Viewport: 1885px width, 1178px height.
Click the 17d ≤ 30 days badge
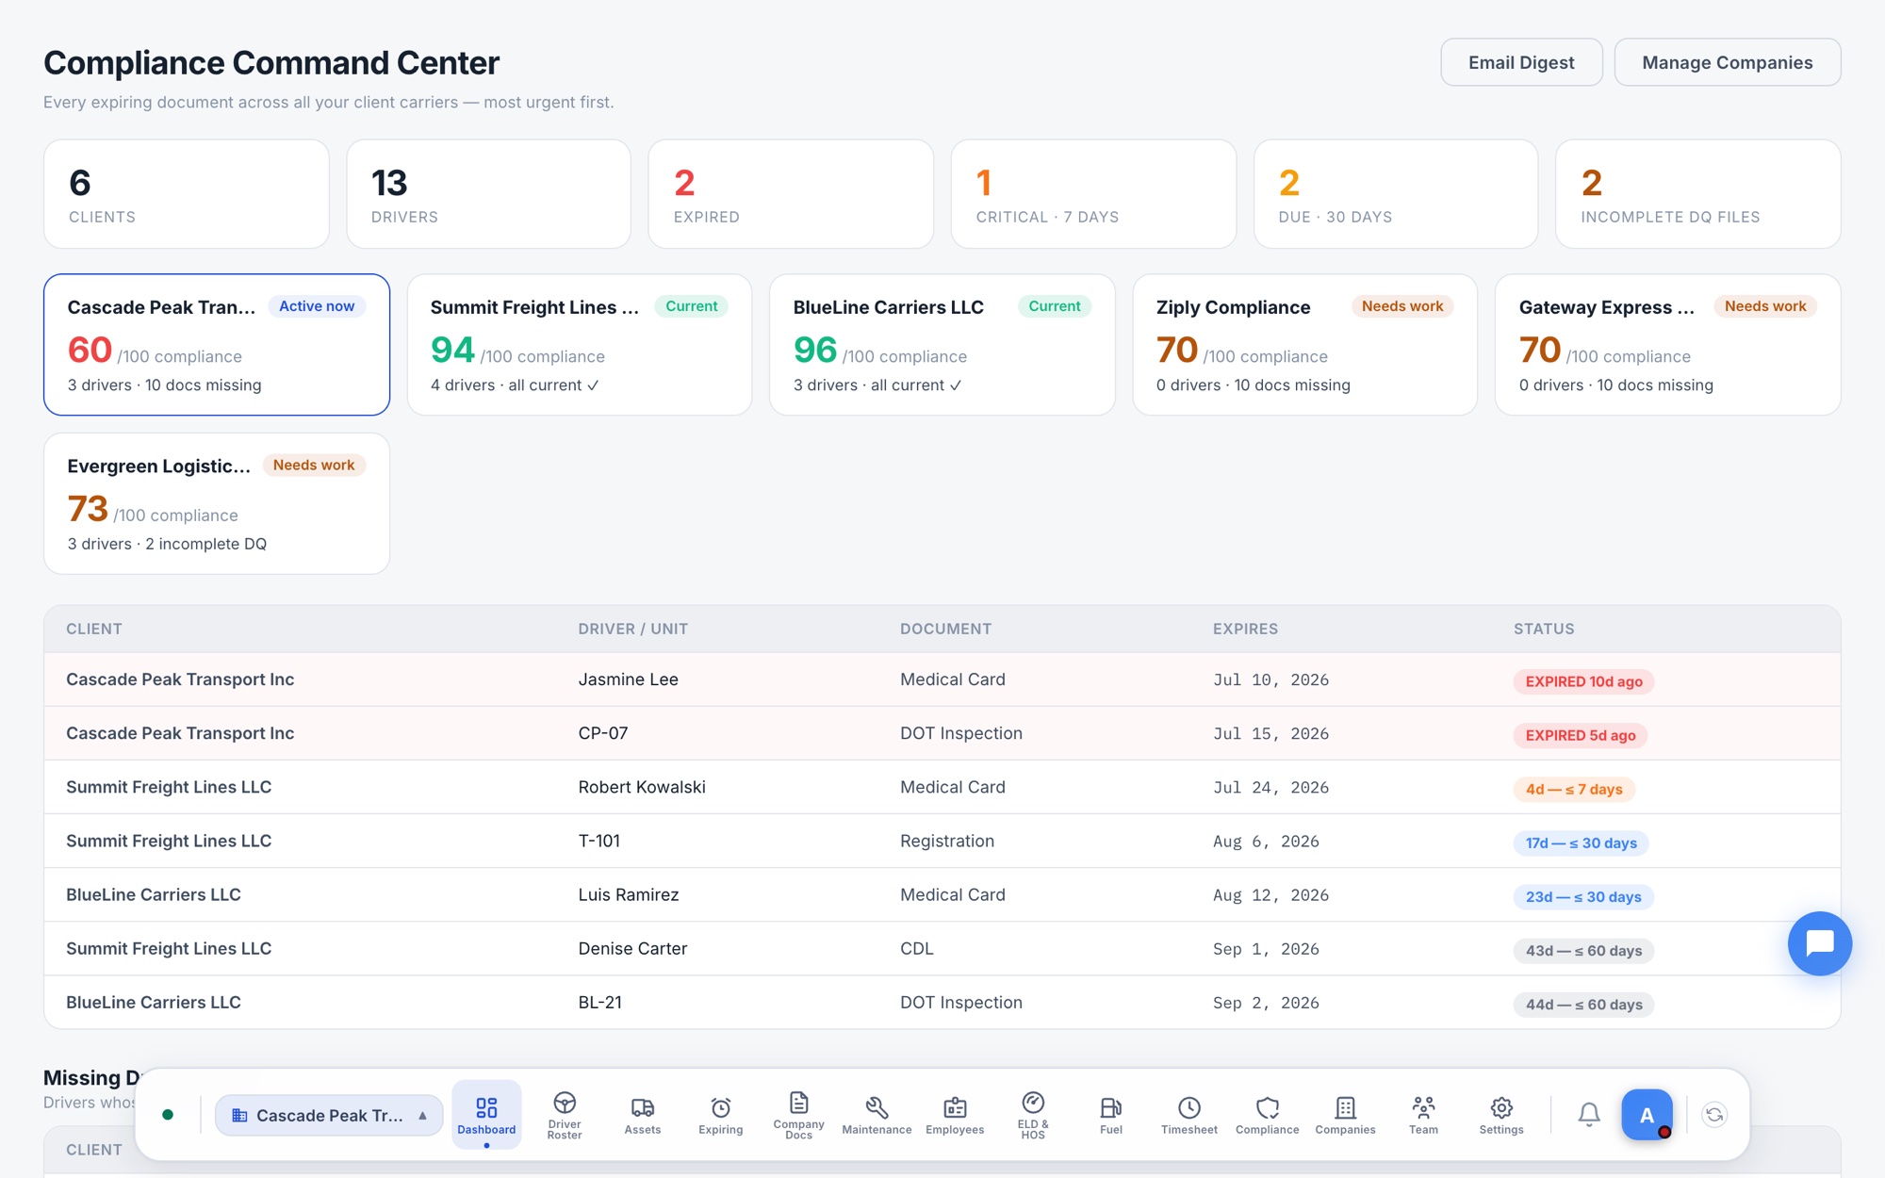[1582, 843]
